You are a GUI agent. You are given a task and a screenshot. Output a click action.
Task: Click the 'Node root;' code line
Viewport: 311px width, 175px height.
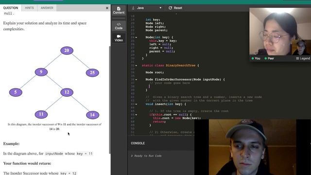(x=155, y=72)
